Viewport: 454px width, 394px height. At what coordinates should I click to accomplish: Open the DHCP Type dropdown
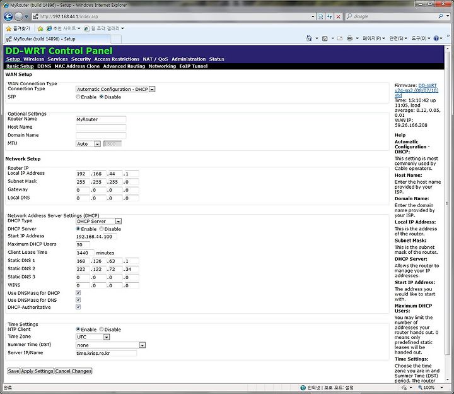pyautogui.click(x=98, y=221)
